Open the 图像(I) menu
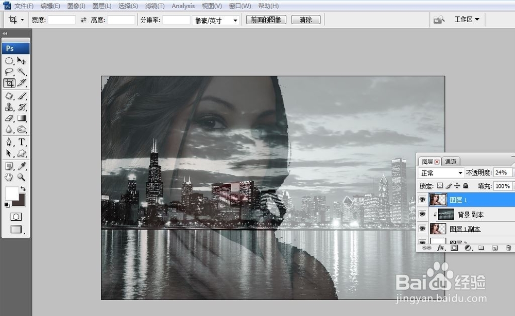The width and height of the screenshot is (515, 316). (76, 6)
